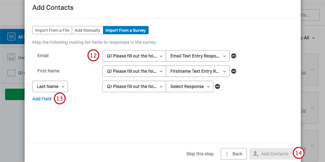
Task: Remove the Email field mapping row
Action: pyautogui.click(x=234, y=56)
